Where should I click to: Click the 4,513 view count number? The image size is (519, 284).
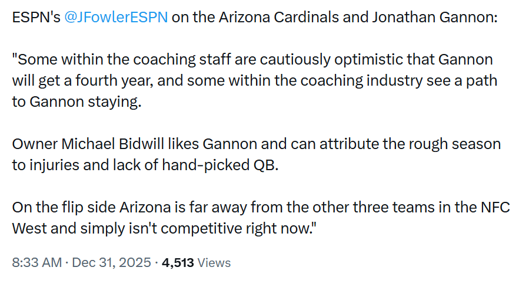tap(178, 262)
